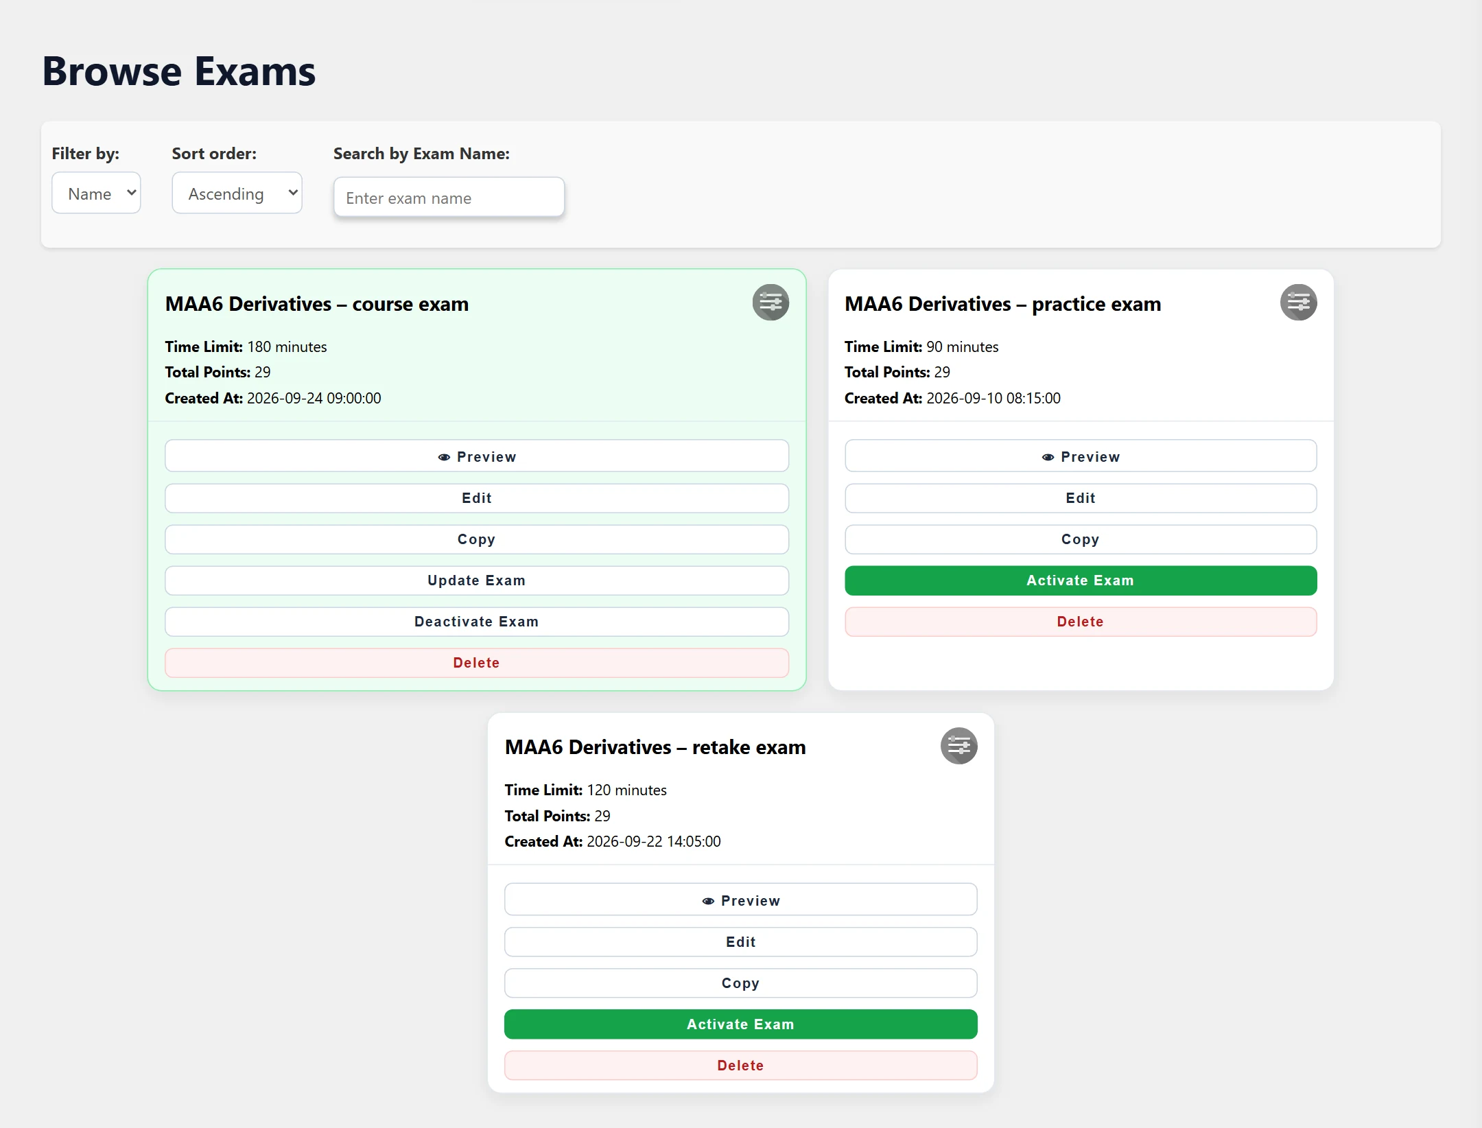This screenshot has height=1128, width=1482.
Task: Copy the retake exam
Action: point(740,983)
